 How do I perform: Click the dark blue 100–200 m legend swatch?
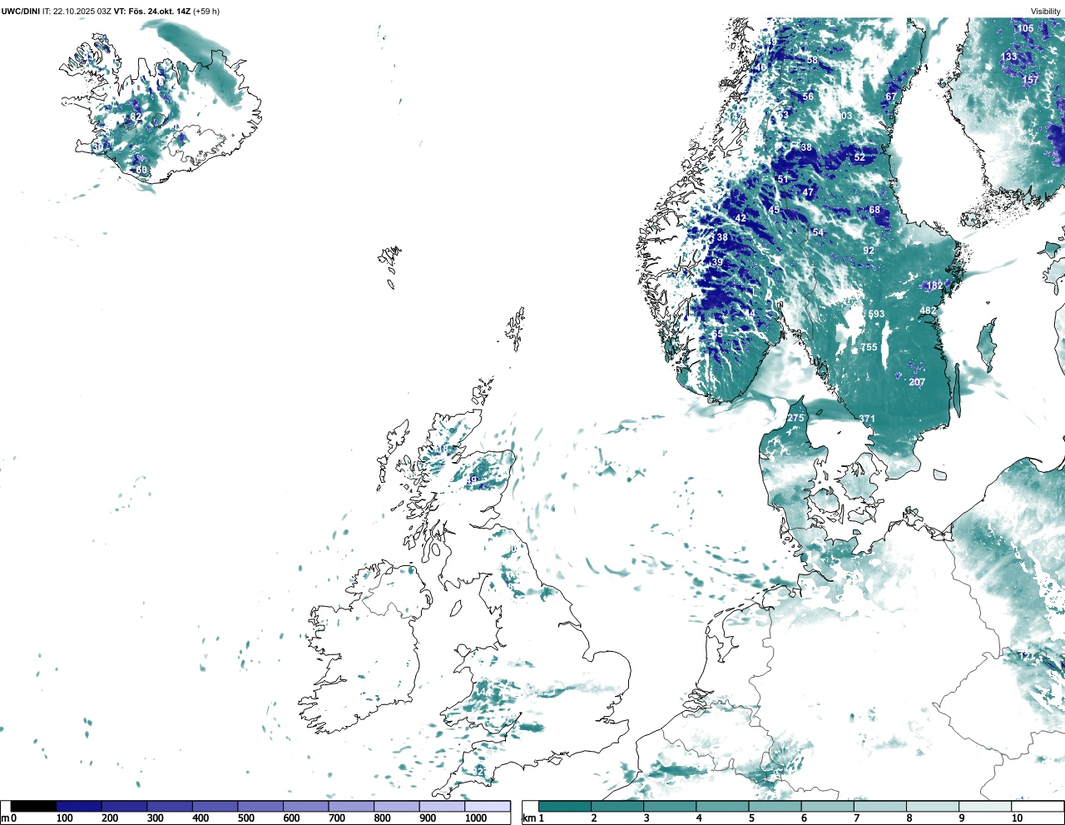79,806
